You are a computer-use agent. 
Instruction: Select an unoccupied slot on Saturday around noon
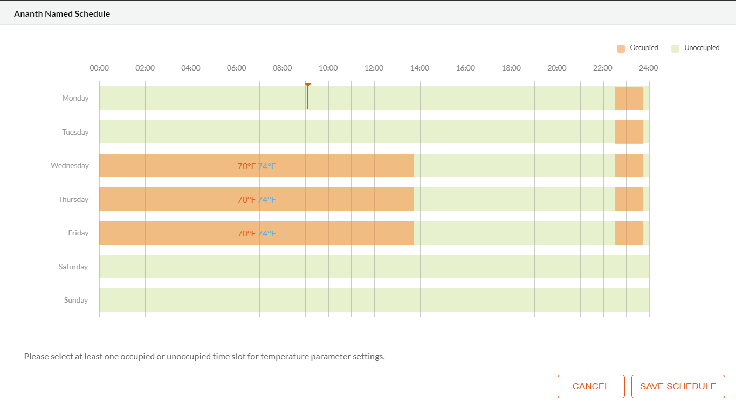click(374, 267)
